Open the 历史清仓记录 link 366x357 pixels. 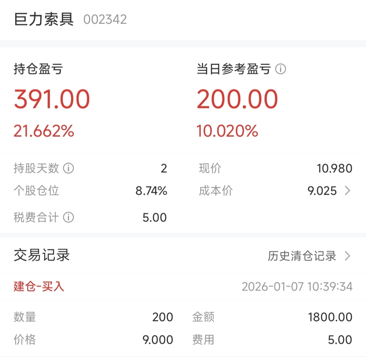tap(302, 256)
